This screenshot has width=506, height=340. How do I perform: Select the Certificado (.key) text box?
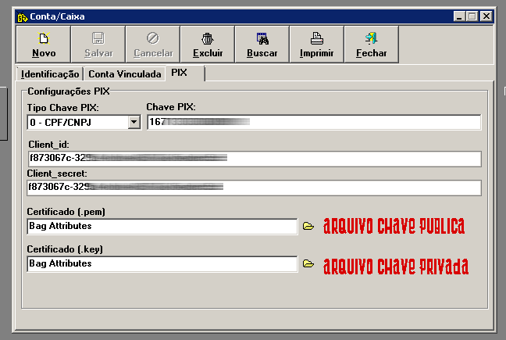(x=162, y=264)
